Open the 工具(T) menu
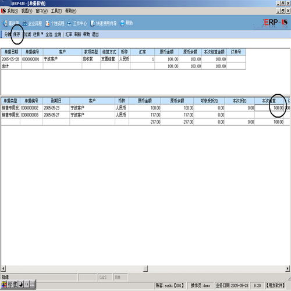Image resolution: width=291 pixels, height=291 pixels. [56, 11]
